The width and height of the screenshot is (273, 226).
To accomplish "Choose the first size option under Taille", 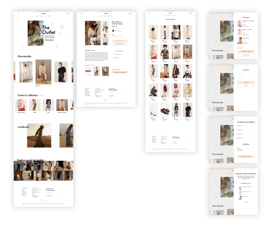I will coord(113,36).
